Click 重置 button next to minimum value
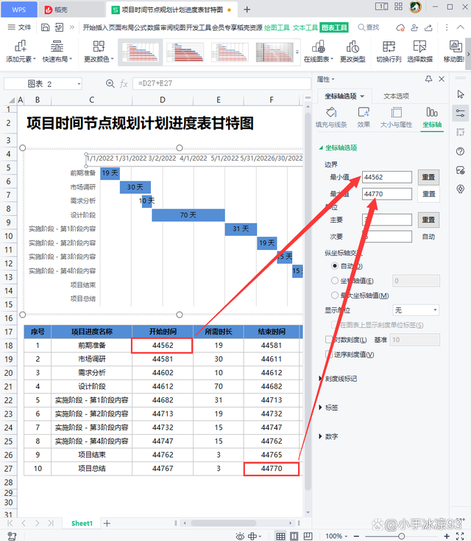 pos(428,177)
